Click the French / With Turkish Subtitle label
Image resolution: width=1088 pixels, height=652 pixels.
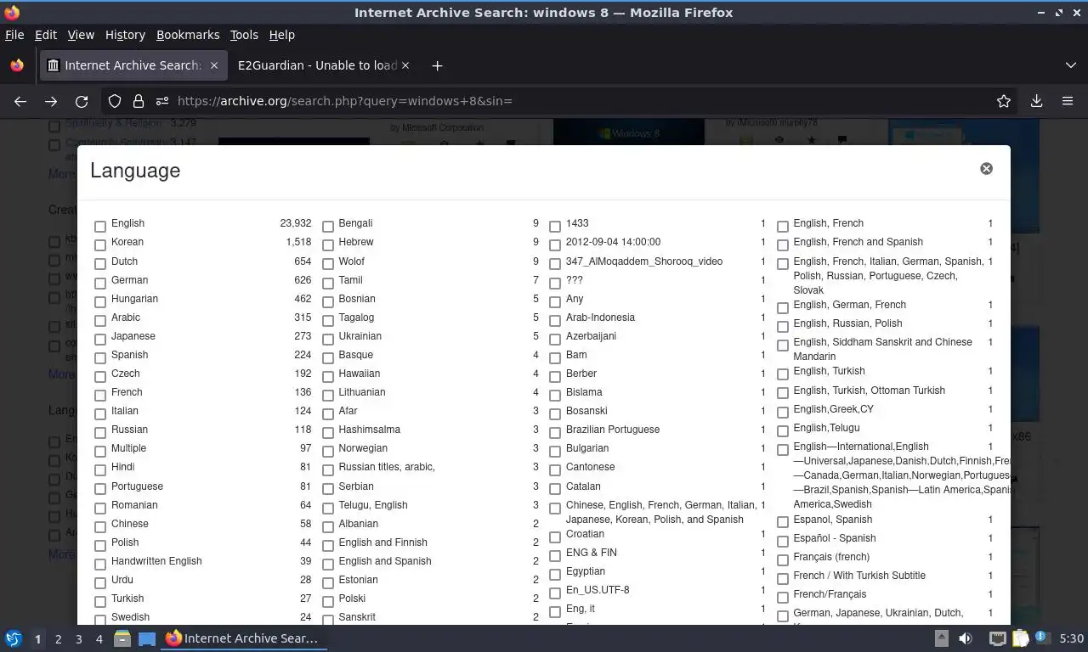click(859, 576)
